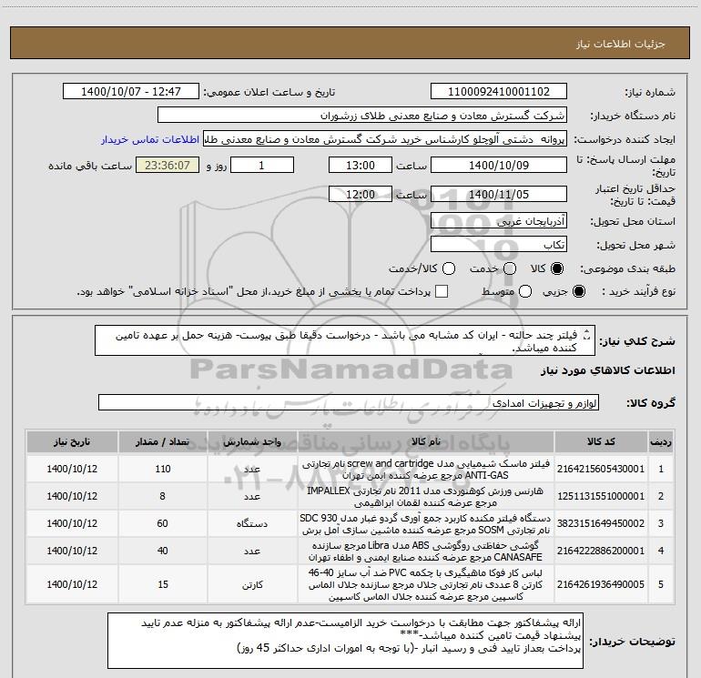Viewport: 701px width, 678px height.
Task: Click the deadline hour field 13:00
Action: pyautogui.click(x=361, y=165)
